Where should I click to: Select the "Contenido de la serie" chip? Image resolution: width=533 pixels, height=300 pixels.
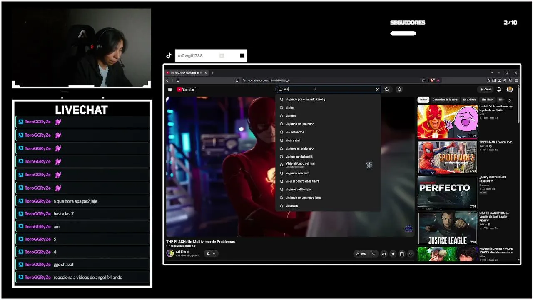(x=445, y=100)
